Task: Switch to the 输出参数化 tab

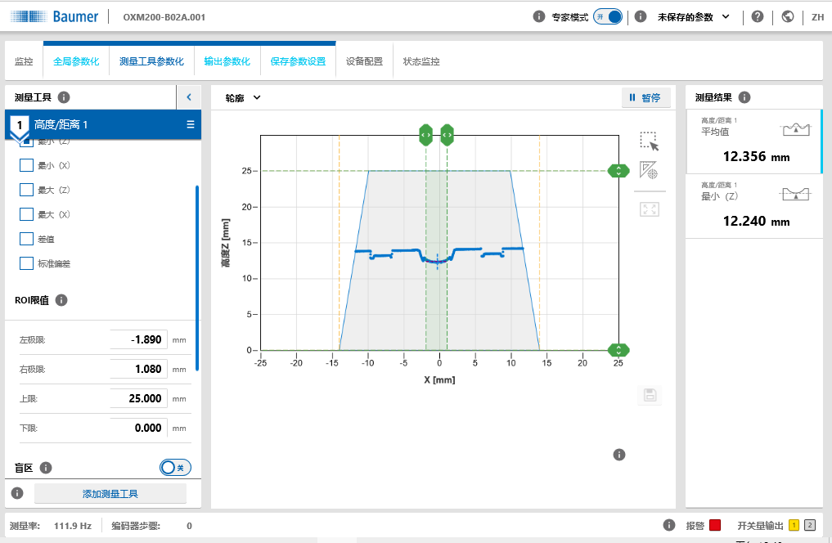Action: coord(227,61)
